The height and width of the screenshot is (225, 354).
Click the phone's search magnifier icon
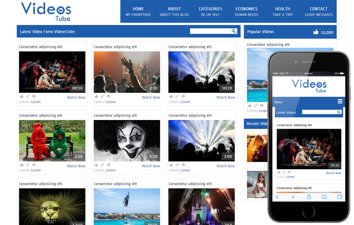click(339, 112)
